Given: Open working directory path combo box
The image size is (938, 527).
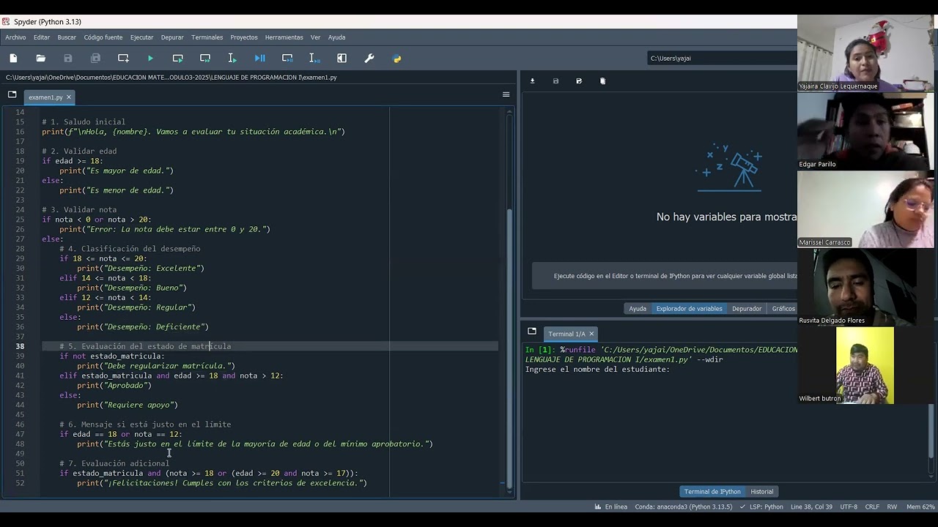Looking at the screenshot, I should click(722, 59).
